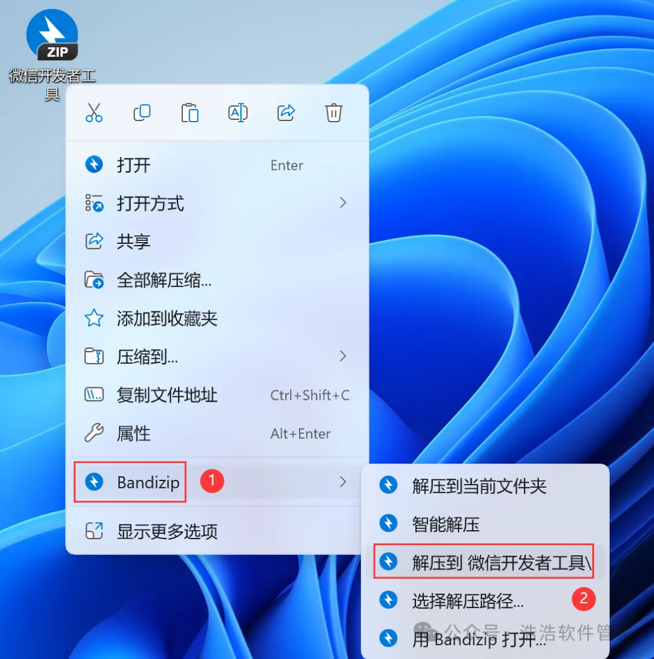Expand the chevron arrow on Bandizip row
The height and width of the screenshot is (659, 654).
343,482
